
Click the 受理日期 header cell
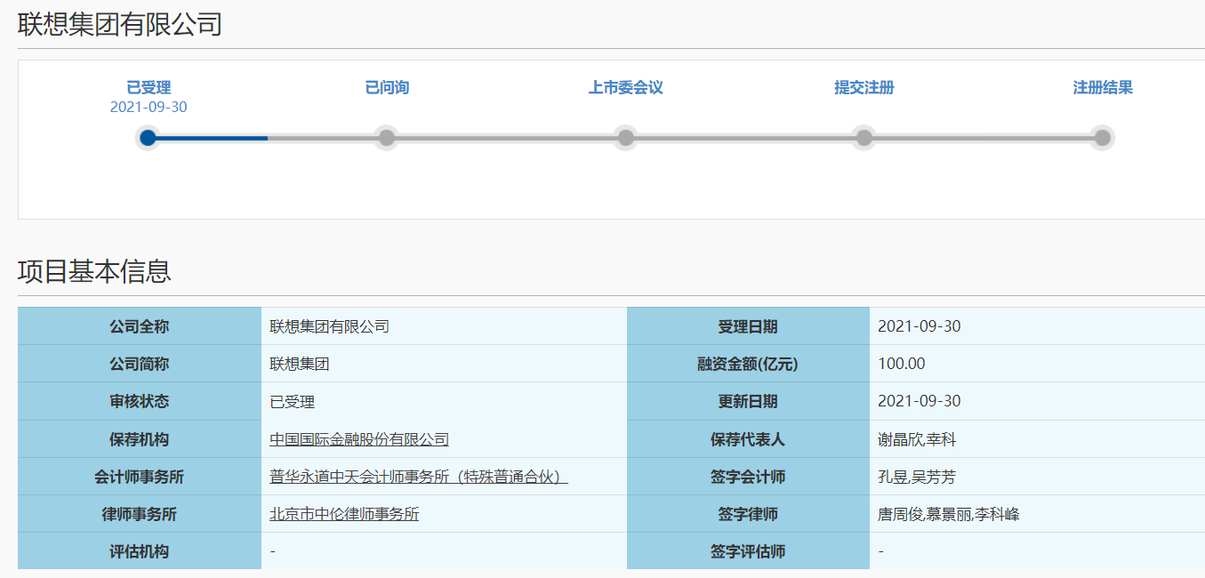click(748, 326)
